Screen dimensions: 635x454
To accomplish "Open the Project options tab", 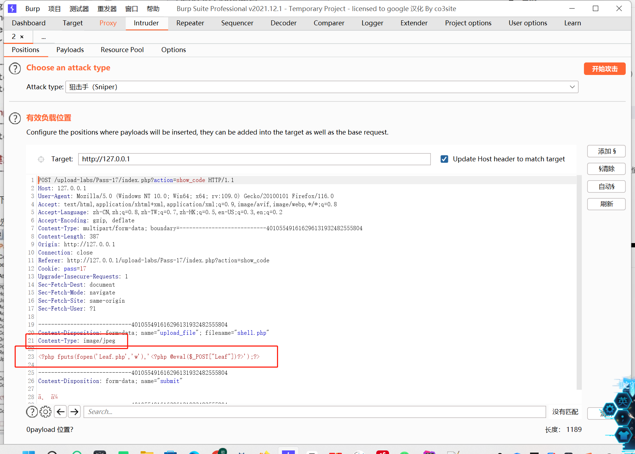I will [468, 23].
